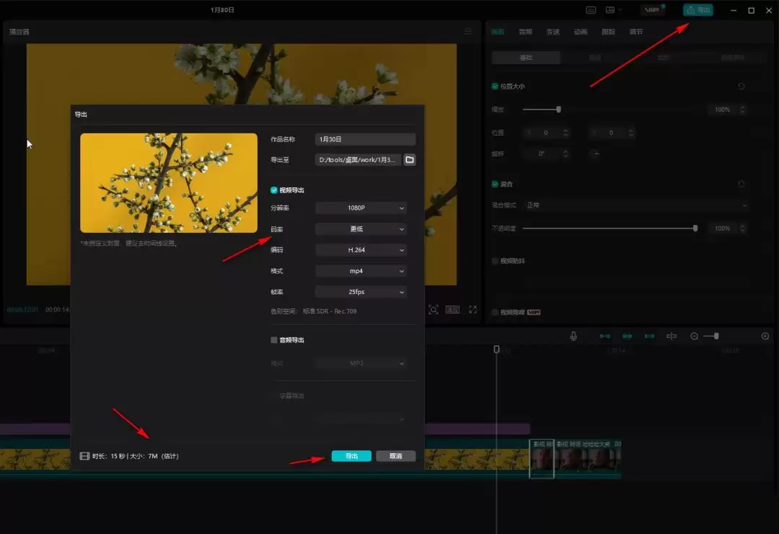Click the timeline zoom-in magnifier icon

click(x=765, y=336)
